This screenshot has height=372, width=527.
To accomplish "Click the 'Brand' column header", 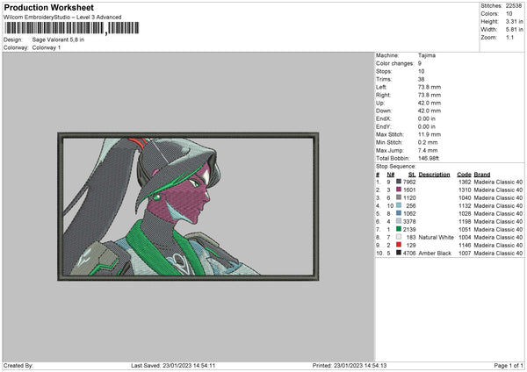I will coord(482,175).
